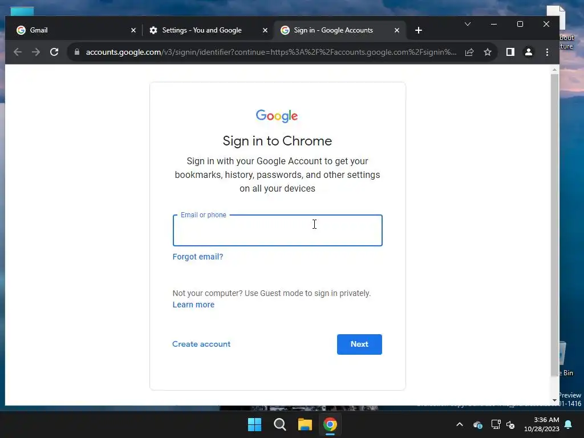
Task: Click the OneDrive cloud tray icon
Action: click(478, 424)
